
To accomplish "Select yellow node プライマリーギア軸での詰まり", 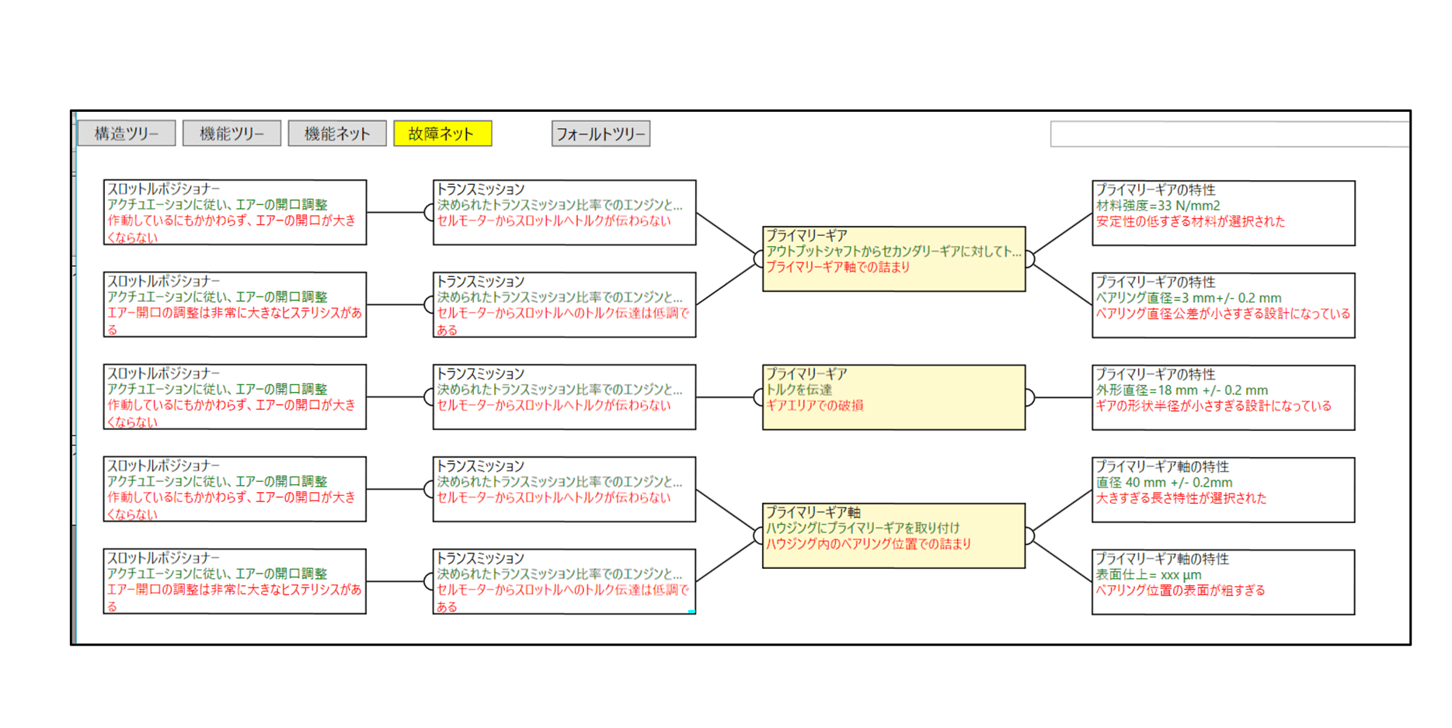I will [x=893, y=259].
